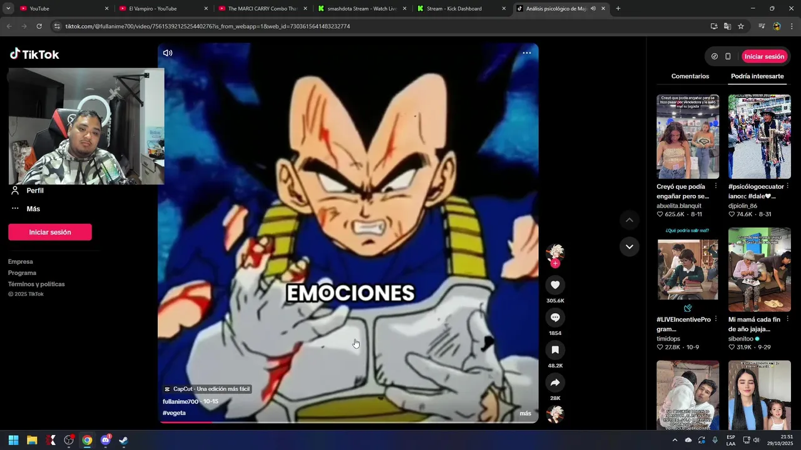Open the Mi mamá cada fin de año thumbnail
801x450 pixels.
click(x=760, y=269)
